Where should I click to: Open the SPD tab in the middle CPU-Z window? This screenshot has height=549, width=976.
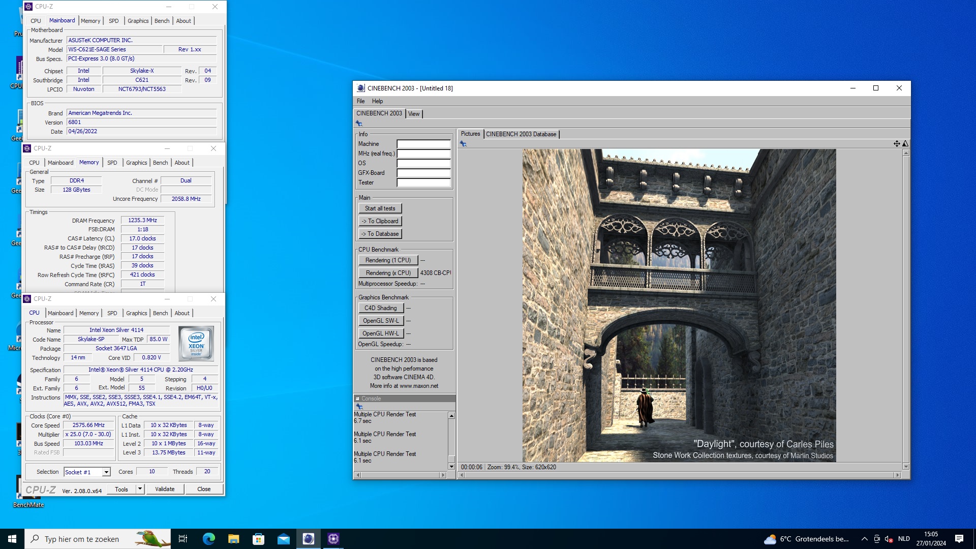[x=112, y=163]
